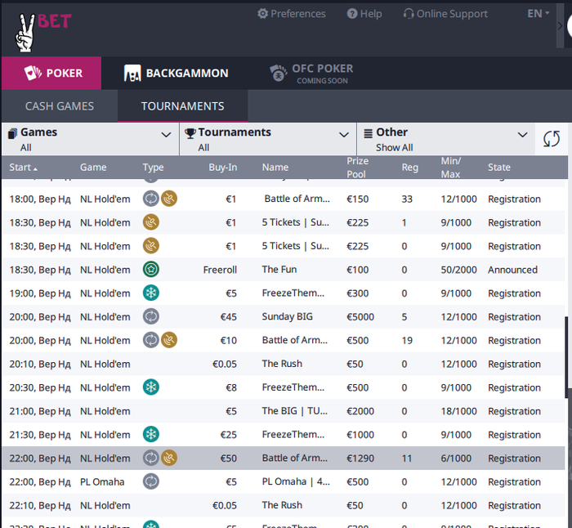
Task: Click satellite icon on 5 Tickets row with Reg 0
Action: click(x=150, y=245)
